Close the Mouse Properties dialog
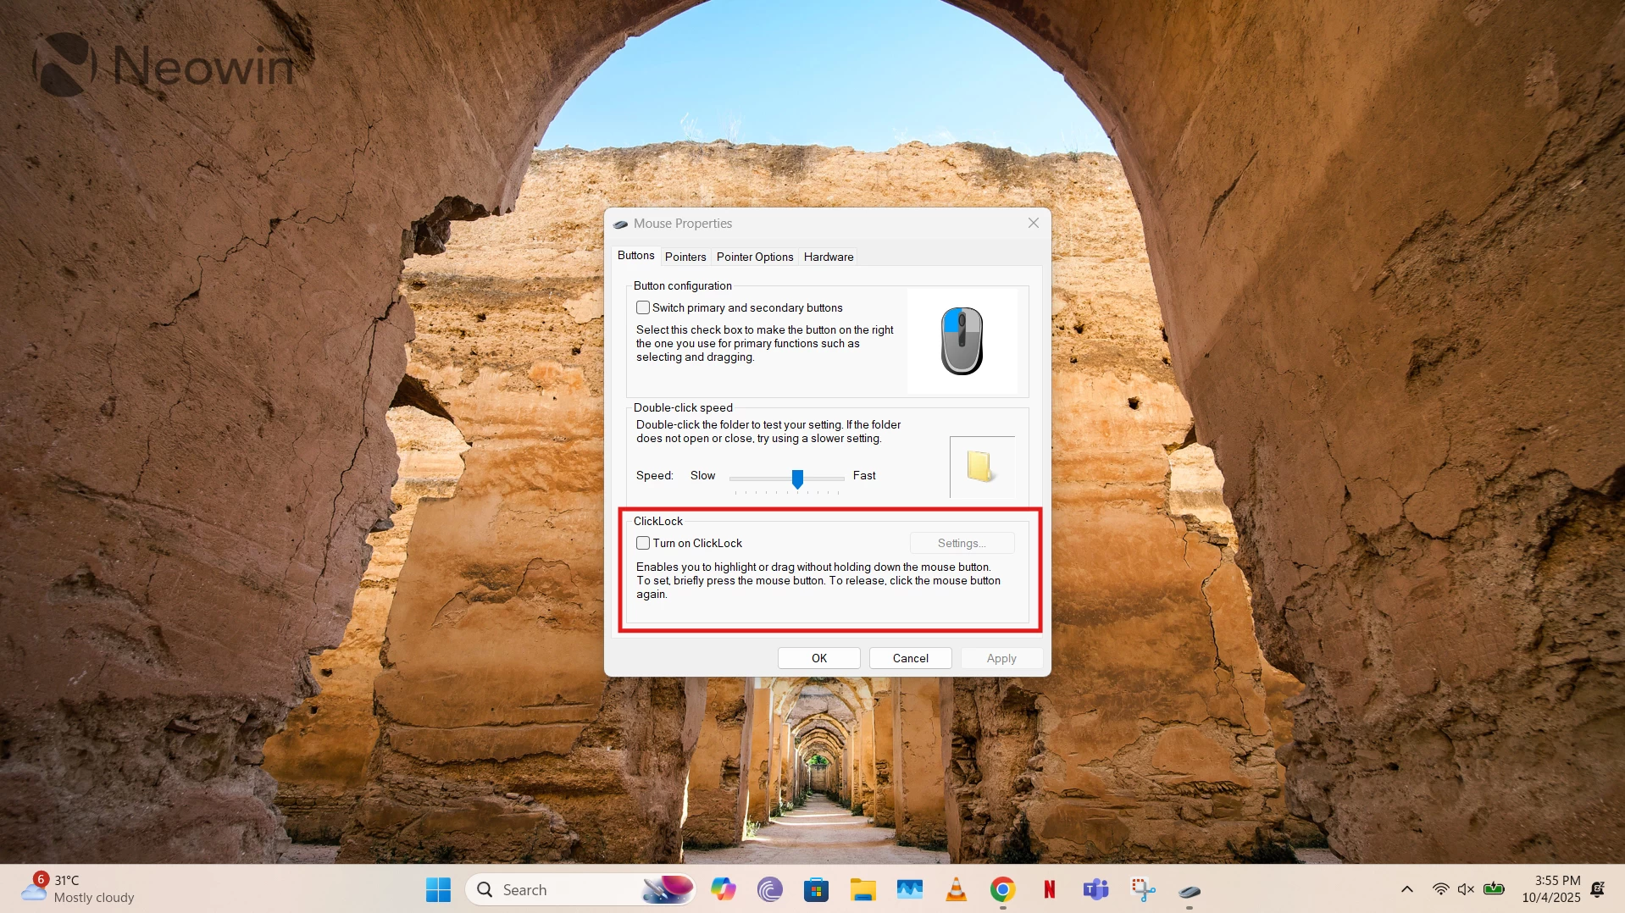 point(1034,223)
